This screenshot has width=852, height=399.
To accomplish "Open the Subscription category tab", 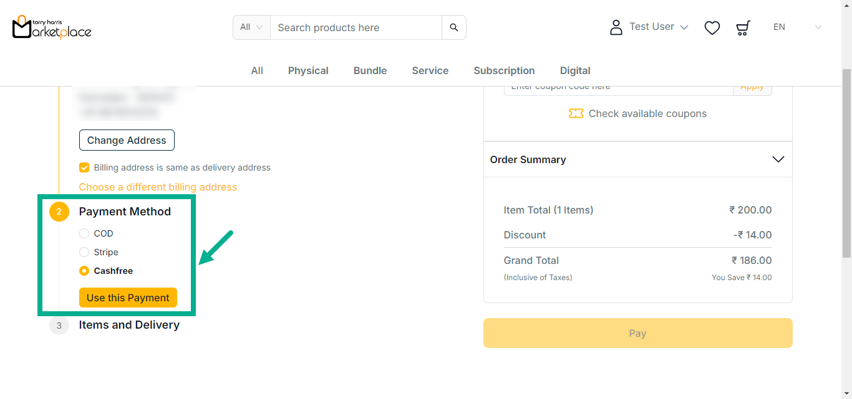I will 504,71.
